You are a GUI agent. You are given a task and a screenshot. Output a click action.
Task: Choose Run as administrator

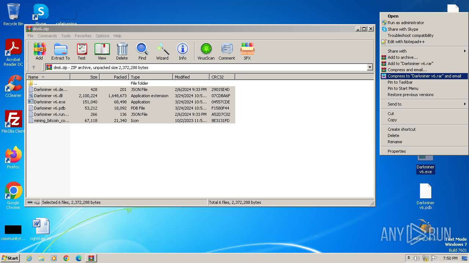(x=424, y=23)
